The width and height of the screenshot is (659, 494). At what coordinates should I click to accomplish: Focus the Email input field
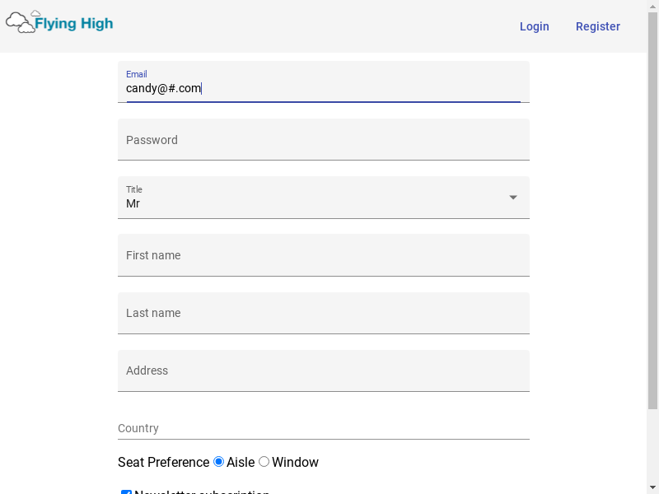pyautogui.click(x=324, y=82)
